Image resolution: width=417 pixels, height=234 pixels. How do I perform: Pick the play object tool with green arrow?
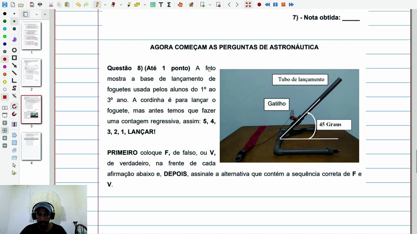click(x=14, y=173)
